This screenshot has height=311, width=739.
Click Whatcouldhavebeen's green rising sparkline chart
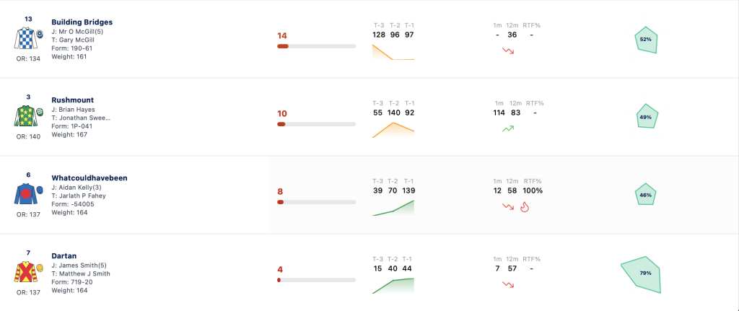(x=393, y=208)
